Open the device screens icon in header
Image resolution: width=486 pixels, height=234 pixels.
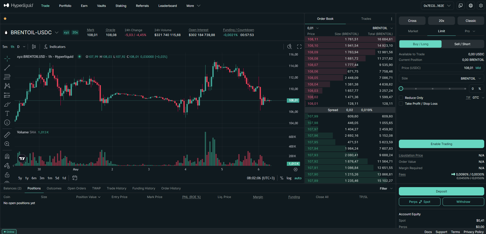(x=461, y=6)
